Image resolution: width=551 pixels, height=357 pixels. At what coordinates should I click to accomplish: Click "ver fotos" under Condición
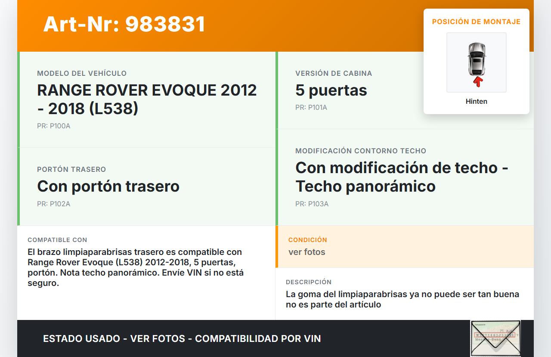coord(307,252)
